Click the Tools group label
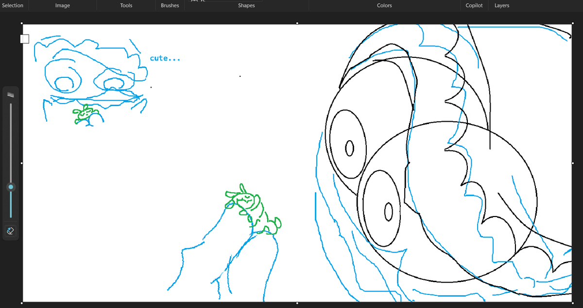583x308 pixels. (127, 5)
